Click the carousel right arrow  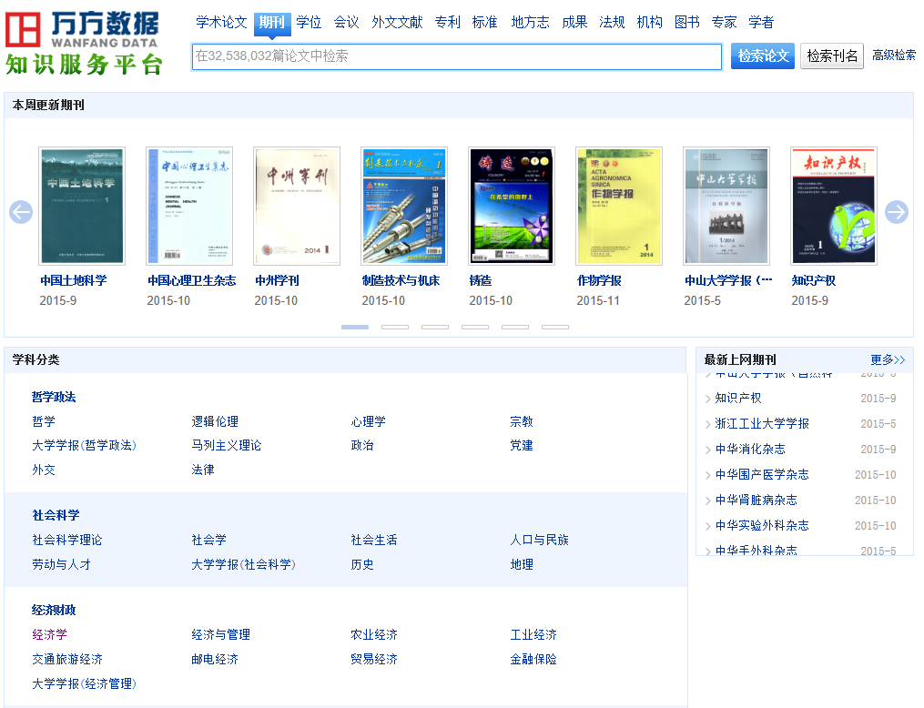click(x=897, y=212)
